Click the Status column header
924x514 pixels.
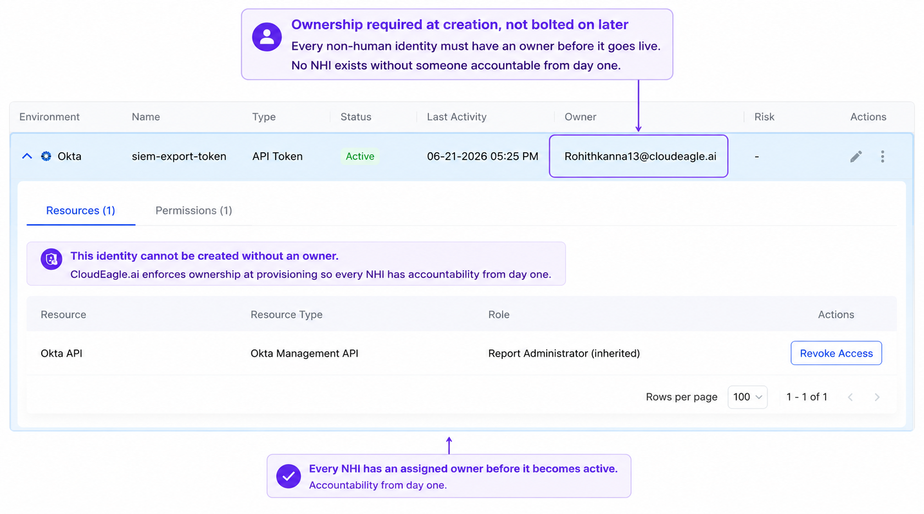click(x=356, y=117)
